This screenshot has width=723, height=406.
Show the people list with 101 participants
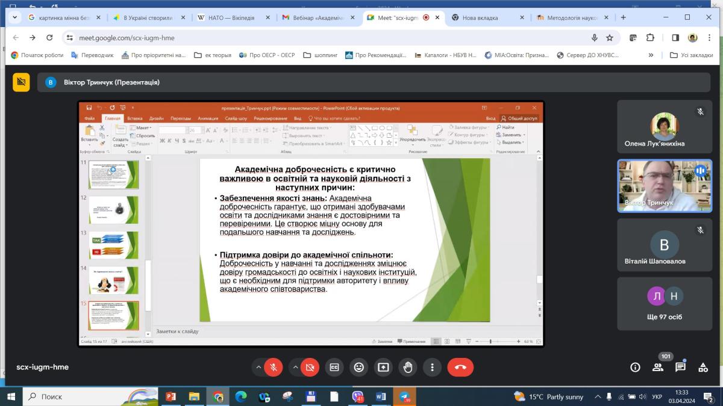click(x=658, y=367)
